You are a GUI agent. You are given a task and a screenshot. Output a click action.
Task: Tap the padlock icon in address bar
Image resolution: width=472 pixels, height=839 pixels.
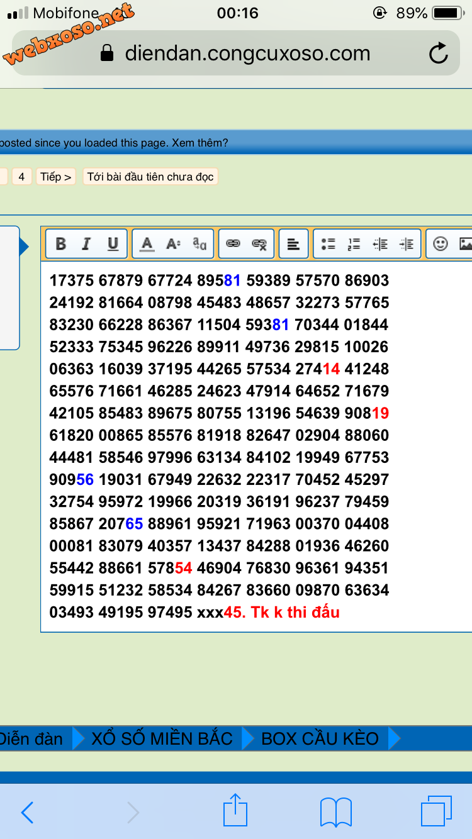click(108, 53)
